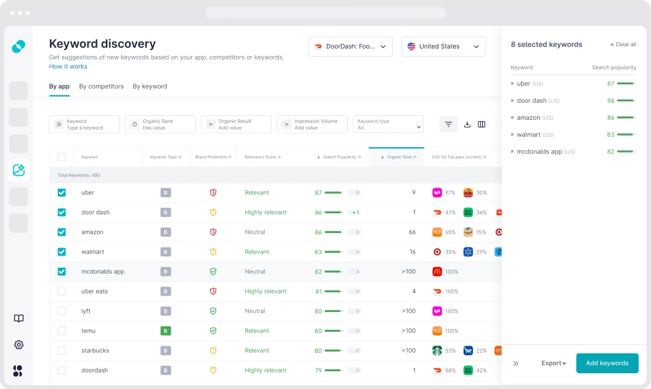
Task: Open the How it works link
Action: tap(68, 66)
